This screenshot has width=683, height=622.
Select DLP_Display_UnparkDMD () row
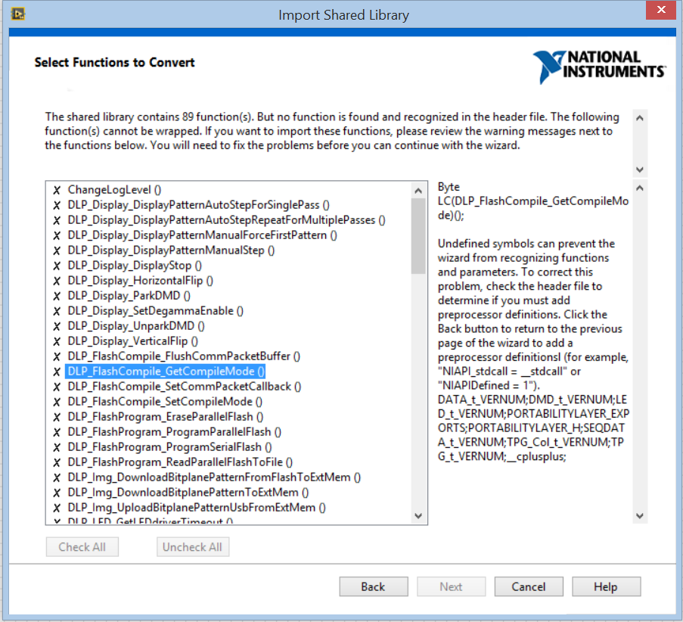[136, 326]
